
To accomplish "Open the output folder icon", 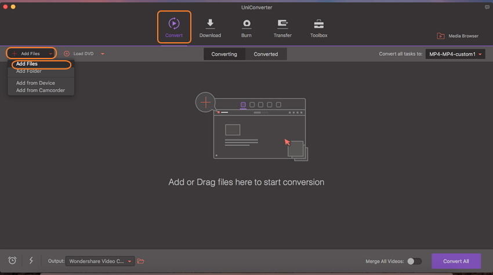I will (140, 261).
